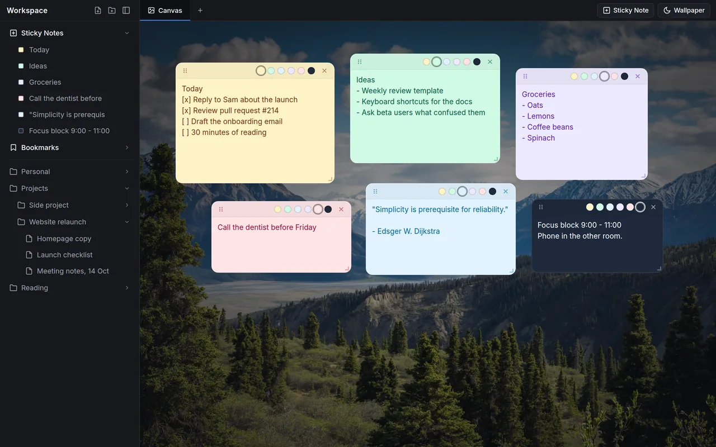Image resolution: width=716 pixels, height=447 pixels.
Task: Click the resize corner of the Today note
Action: [x=330, y=179]
